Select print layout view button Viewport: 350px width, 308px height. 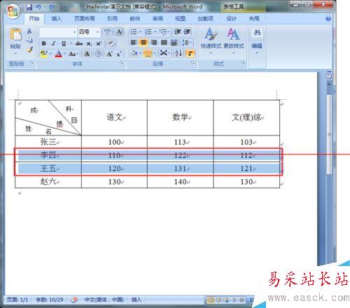click(x=211, y=300)
